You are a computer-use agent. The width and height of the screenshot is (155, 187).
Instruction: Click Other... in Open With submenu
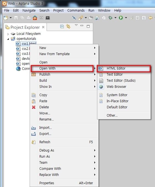pyautogui.click(x=124, y=116)
